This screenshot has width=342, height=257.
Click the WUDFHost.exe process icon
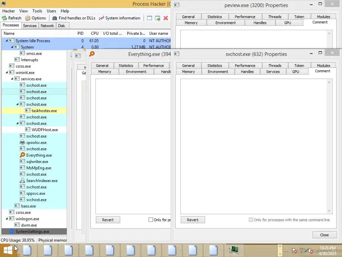pos(28,130)
